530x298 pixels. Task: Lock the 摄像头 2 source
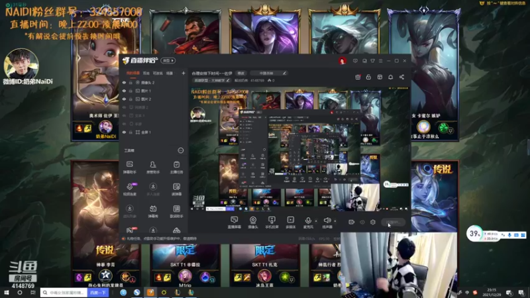point(131,82)
